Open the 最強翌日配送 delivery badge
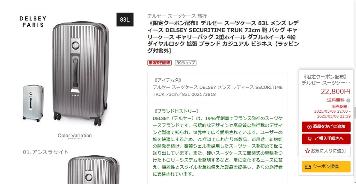The width and height of the screenshot is (356, 184). pos(160,63)
